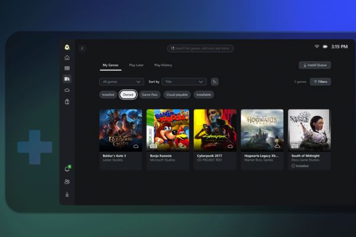Screen dimensions: 356x237
Task: Toggle the Cloud playable filter chip
Action: click(177, 95)
